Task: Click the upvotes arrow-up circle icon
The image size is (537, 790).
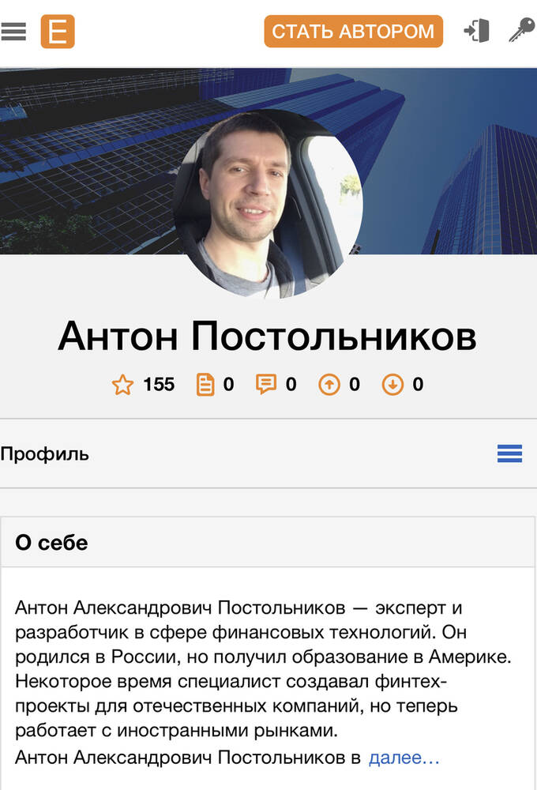Action: coord(329,385)
